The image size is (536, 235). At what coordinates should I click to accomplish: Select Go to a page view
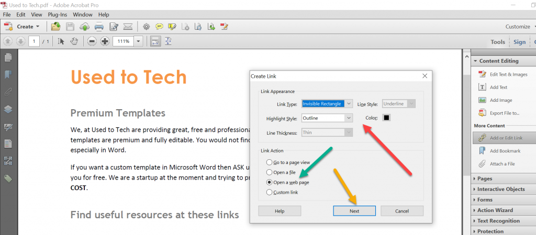click(288, 162)
